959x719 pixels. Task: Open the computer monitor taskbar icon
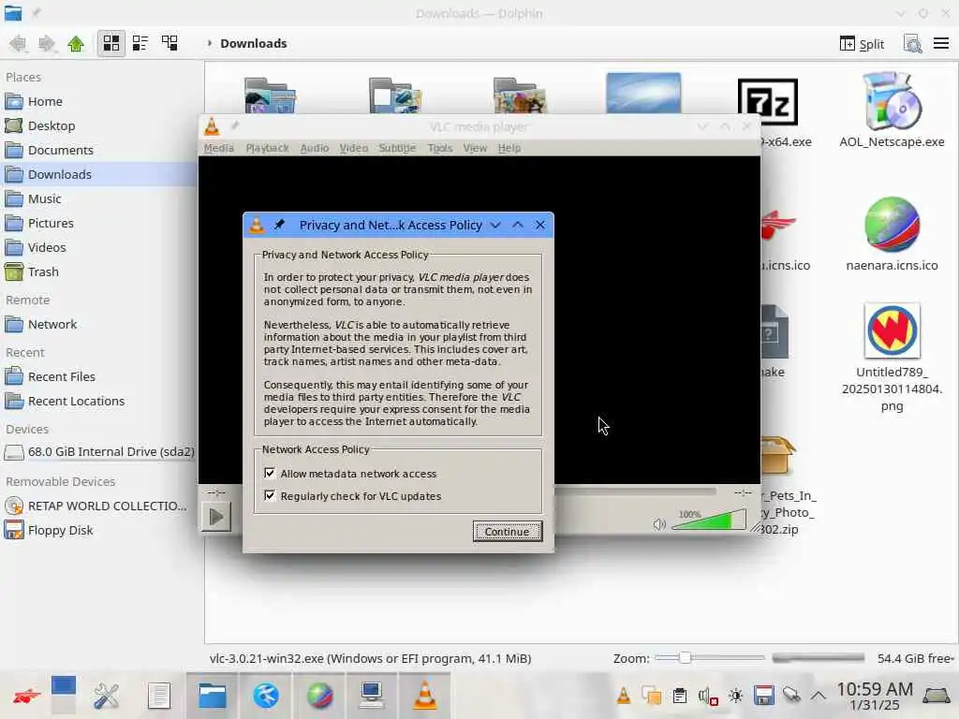371,696
